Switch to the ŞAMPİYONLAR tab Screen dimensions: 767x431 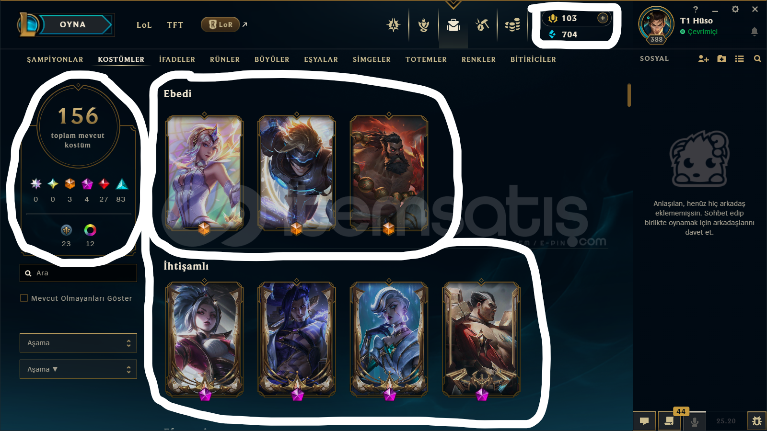point(55,59)
